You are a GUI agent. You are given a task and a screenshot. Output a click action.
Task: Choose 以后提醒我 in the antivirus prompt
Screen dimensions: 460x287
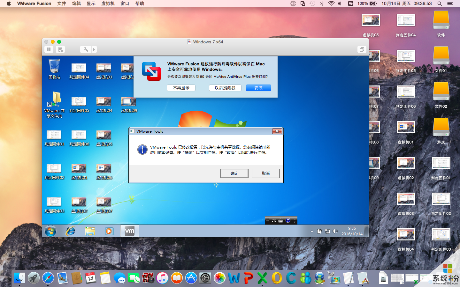point(225,88)
